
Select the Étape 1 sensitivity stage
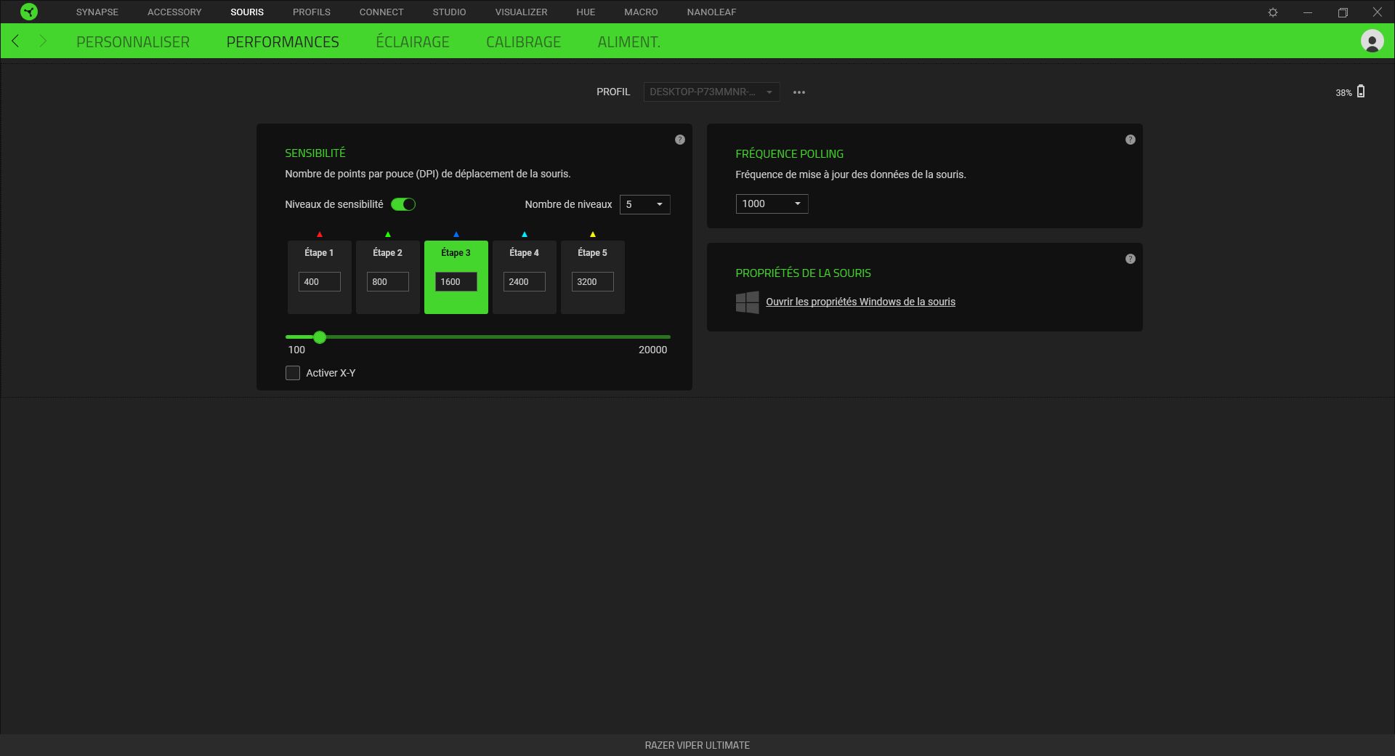pos(320,277)
